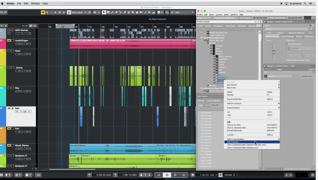
Task: Toggle global Read R automation button
Action: click(x=55, y=12)
